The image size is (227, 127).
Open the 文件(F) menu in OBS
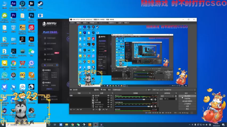pyautogui.click(x=72, y=23)
